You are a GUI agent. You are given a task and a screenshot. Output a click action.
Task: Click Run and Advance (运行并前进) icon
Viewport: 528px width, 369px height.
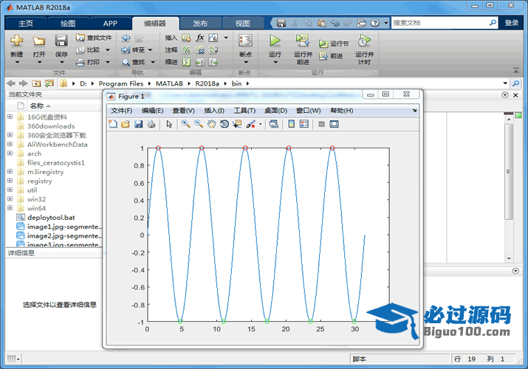coord(302,41)
